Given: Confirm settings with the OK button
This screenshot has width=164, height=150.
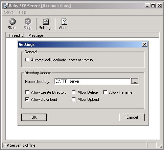Looking at the screenshot, I should (x=34, y=117).
